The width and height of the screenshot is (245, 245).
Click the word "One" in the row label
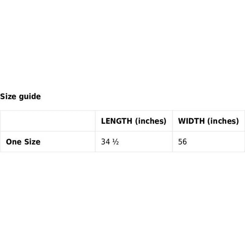coord(13,142)
